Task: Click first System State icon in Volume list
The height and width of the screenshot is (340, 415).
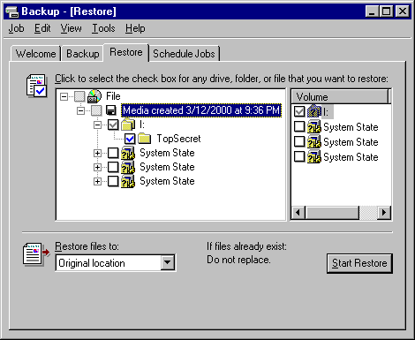Action: pyautogui.click(x=313, y=127)
